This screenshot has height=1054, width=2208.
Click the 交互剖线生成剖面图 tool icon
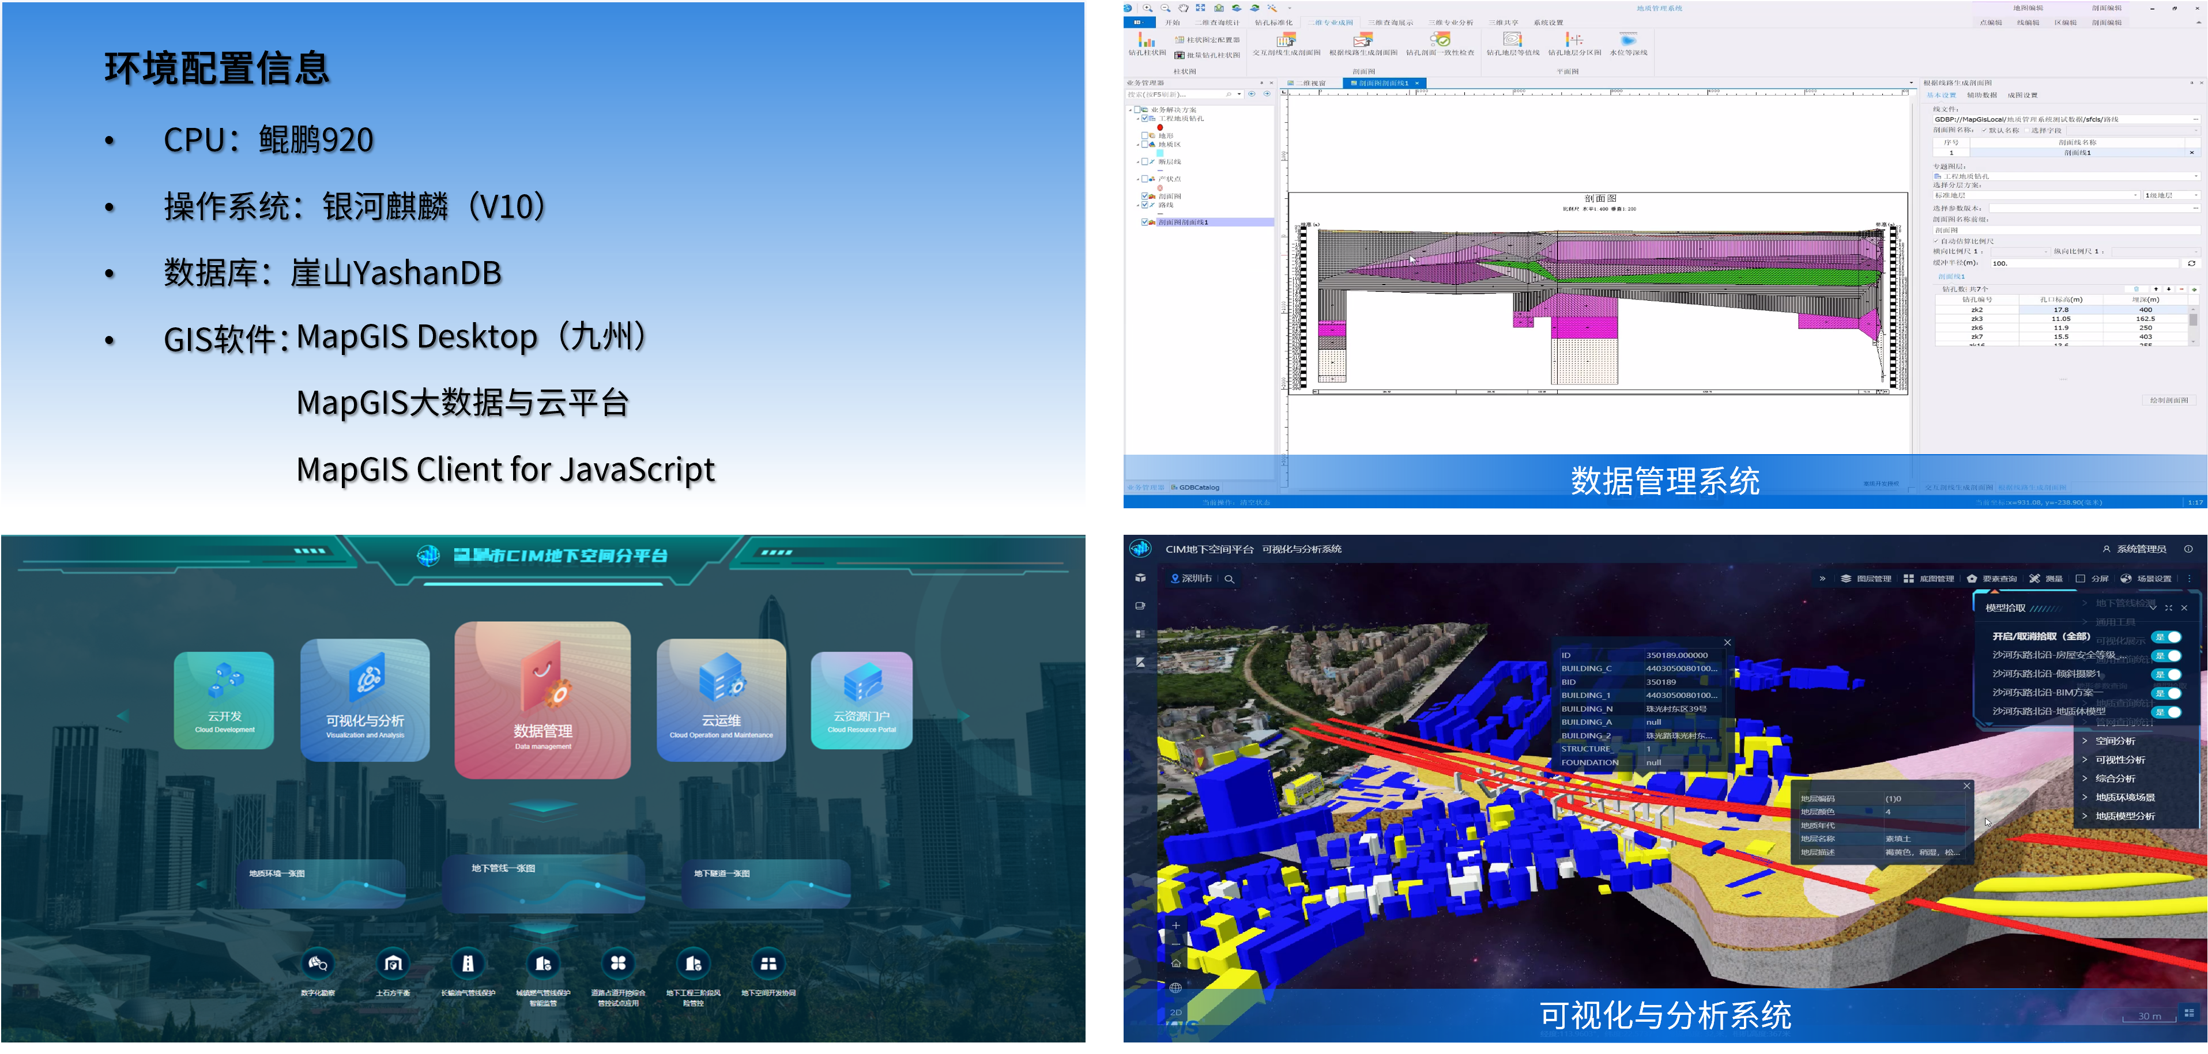coord(1287,39)
